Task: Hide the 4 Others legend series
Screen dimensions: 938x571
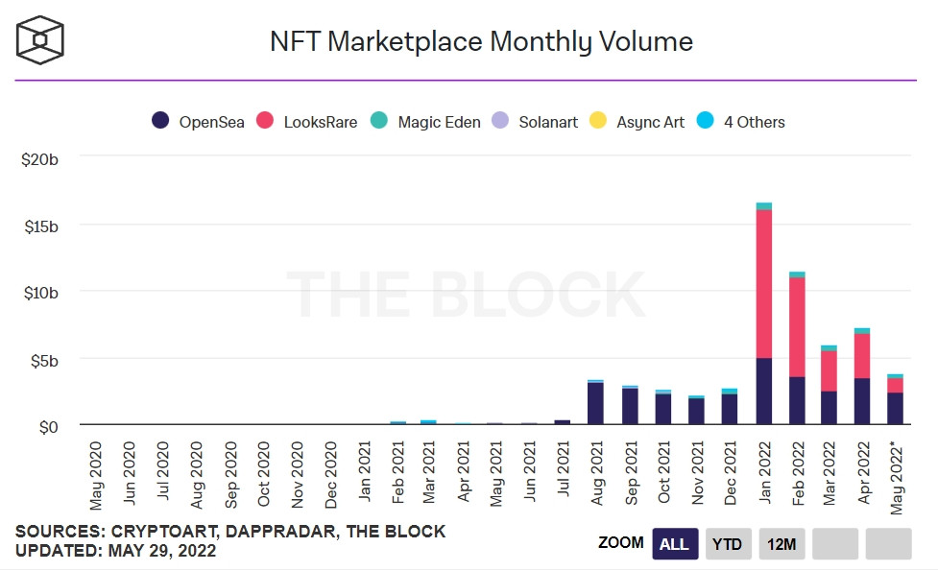Action: click(754, 122)
